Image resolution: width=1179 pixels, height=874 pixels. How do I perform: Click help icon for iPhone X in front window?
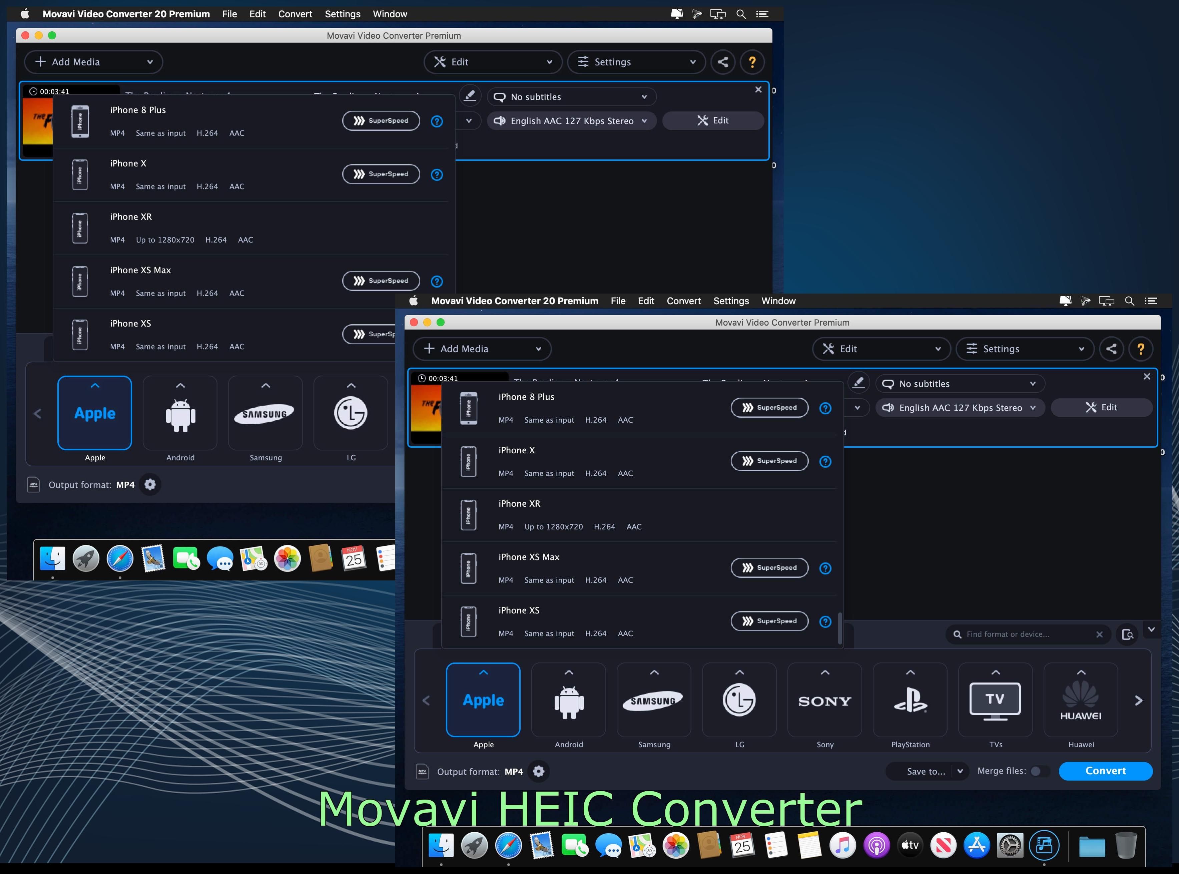click(x=825, y=461)
